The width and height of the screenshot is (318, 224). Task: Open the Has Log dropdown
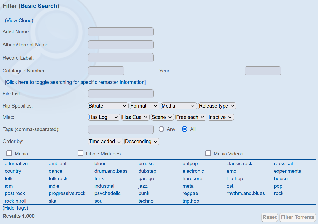[x=104, y=117]
